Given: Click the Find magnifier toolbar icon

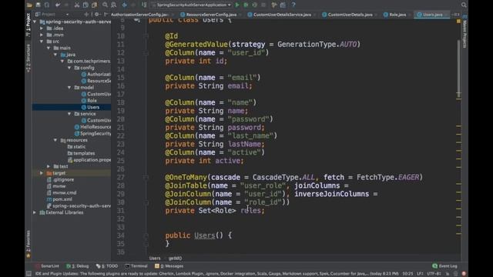Looking at the screenshot, I should tap(105, 5).
